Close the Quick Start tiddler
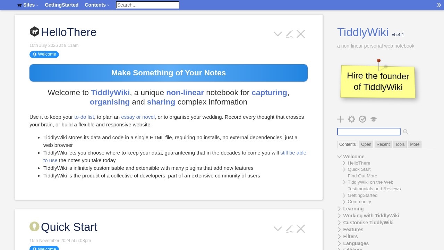The width and height of the screenshot is (444, 250). tap(301, 229)
